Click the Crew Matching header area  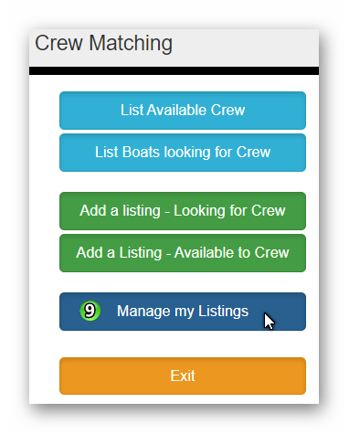tap(174, 48)
